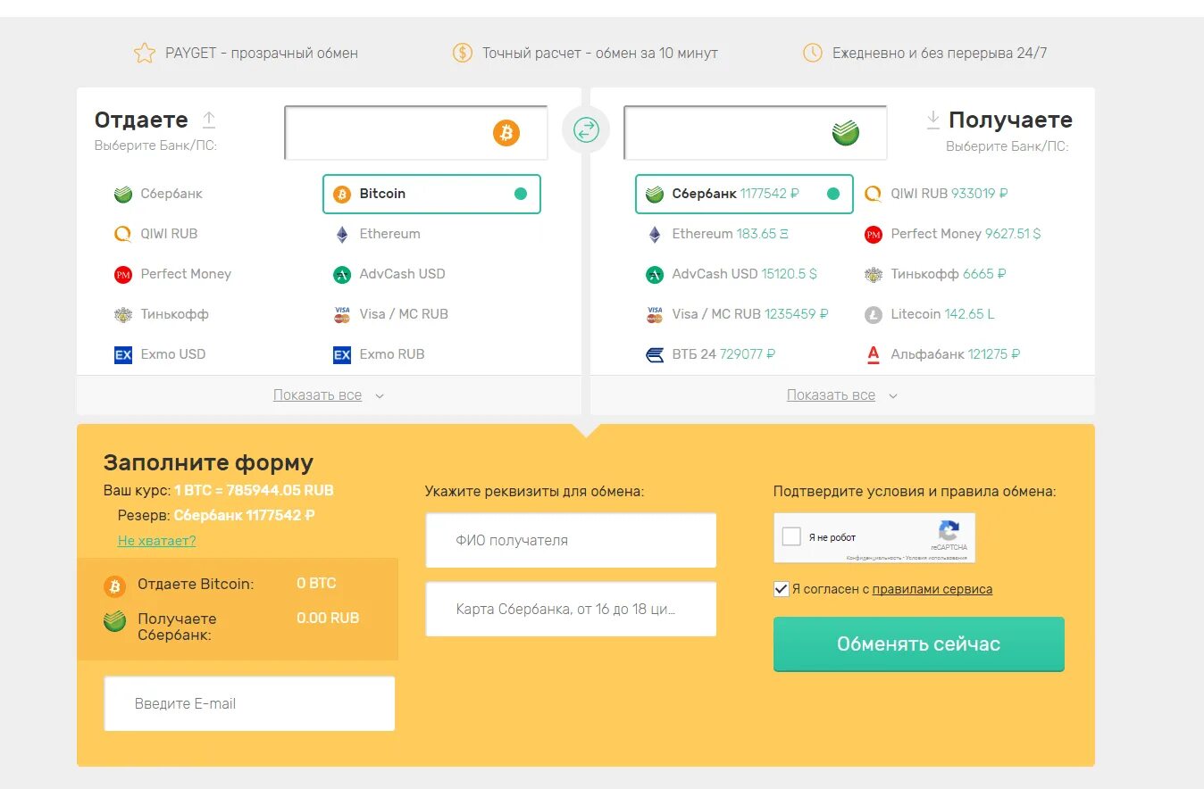Click the AdvCash USD icon in the Отдаете list

click(x=342, y=274)
